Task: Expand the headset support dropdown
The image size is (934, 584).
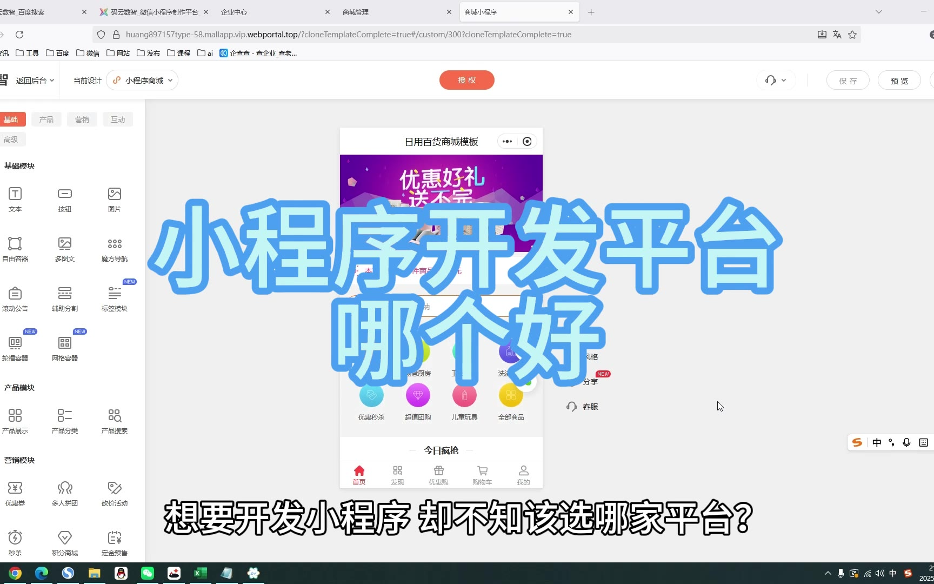Action: point(776,81)
